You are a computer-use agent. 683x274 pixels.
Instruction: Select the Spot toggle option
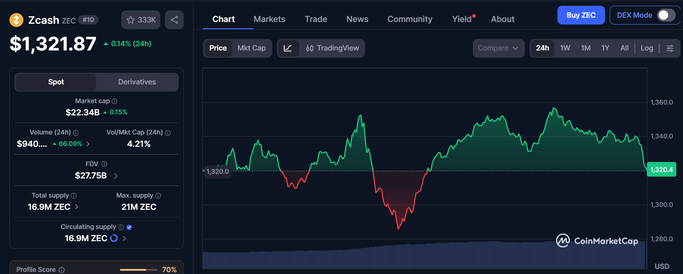(x=56, y=82)
